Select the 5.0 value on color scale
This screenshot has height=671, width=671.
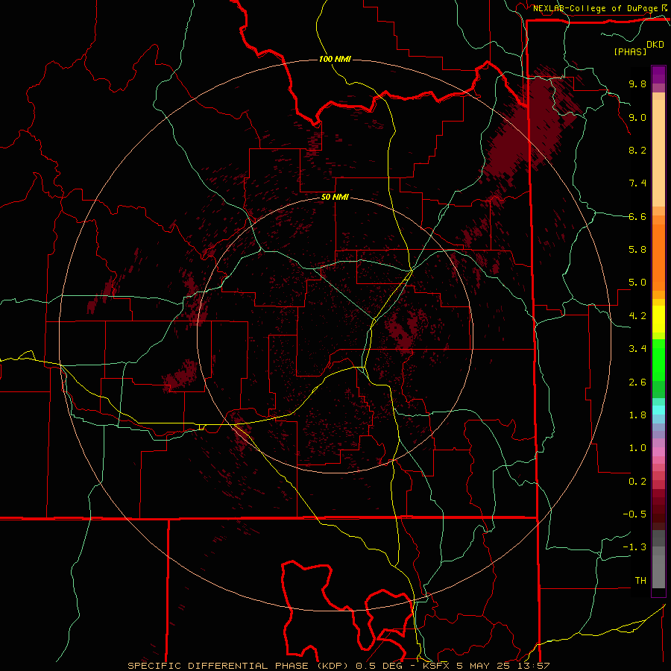[x=637, y=283]
